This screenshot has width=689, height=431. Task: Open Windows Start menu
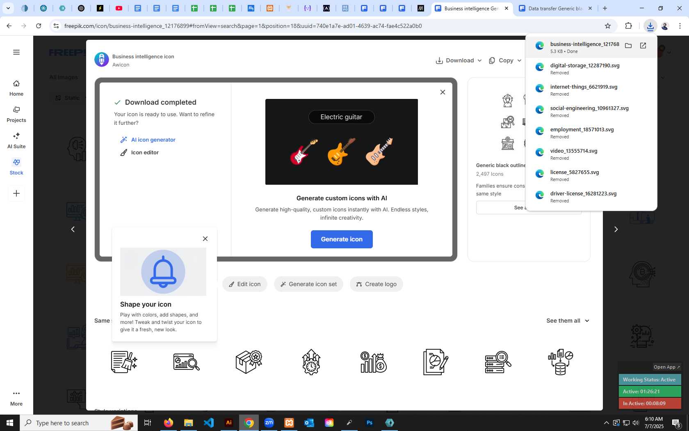click(10, 423)
